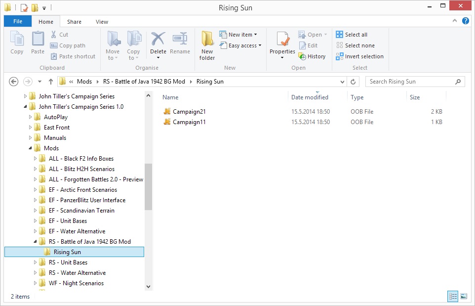This screenshot has width=475, height=306.
Task: Go up one level with the up arrow
Action: 51,82
